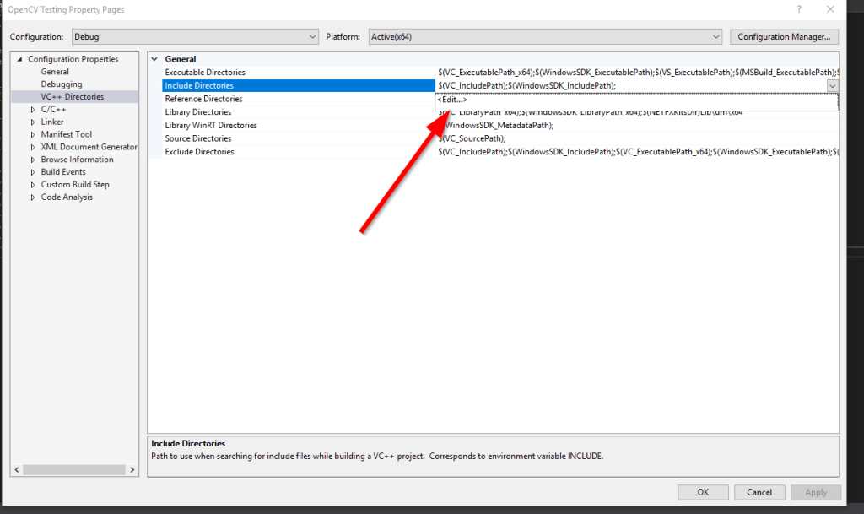Open the Platform dropdown showing Active(x64)
This screenshot has height=514, width=864.
(x=545, y=37)
